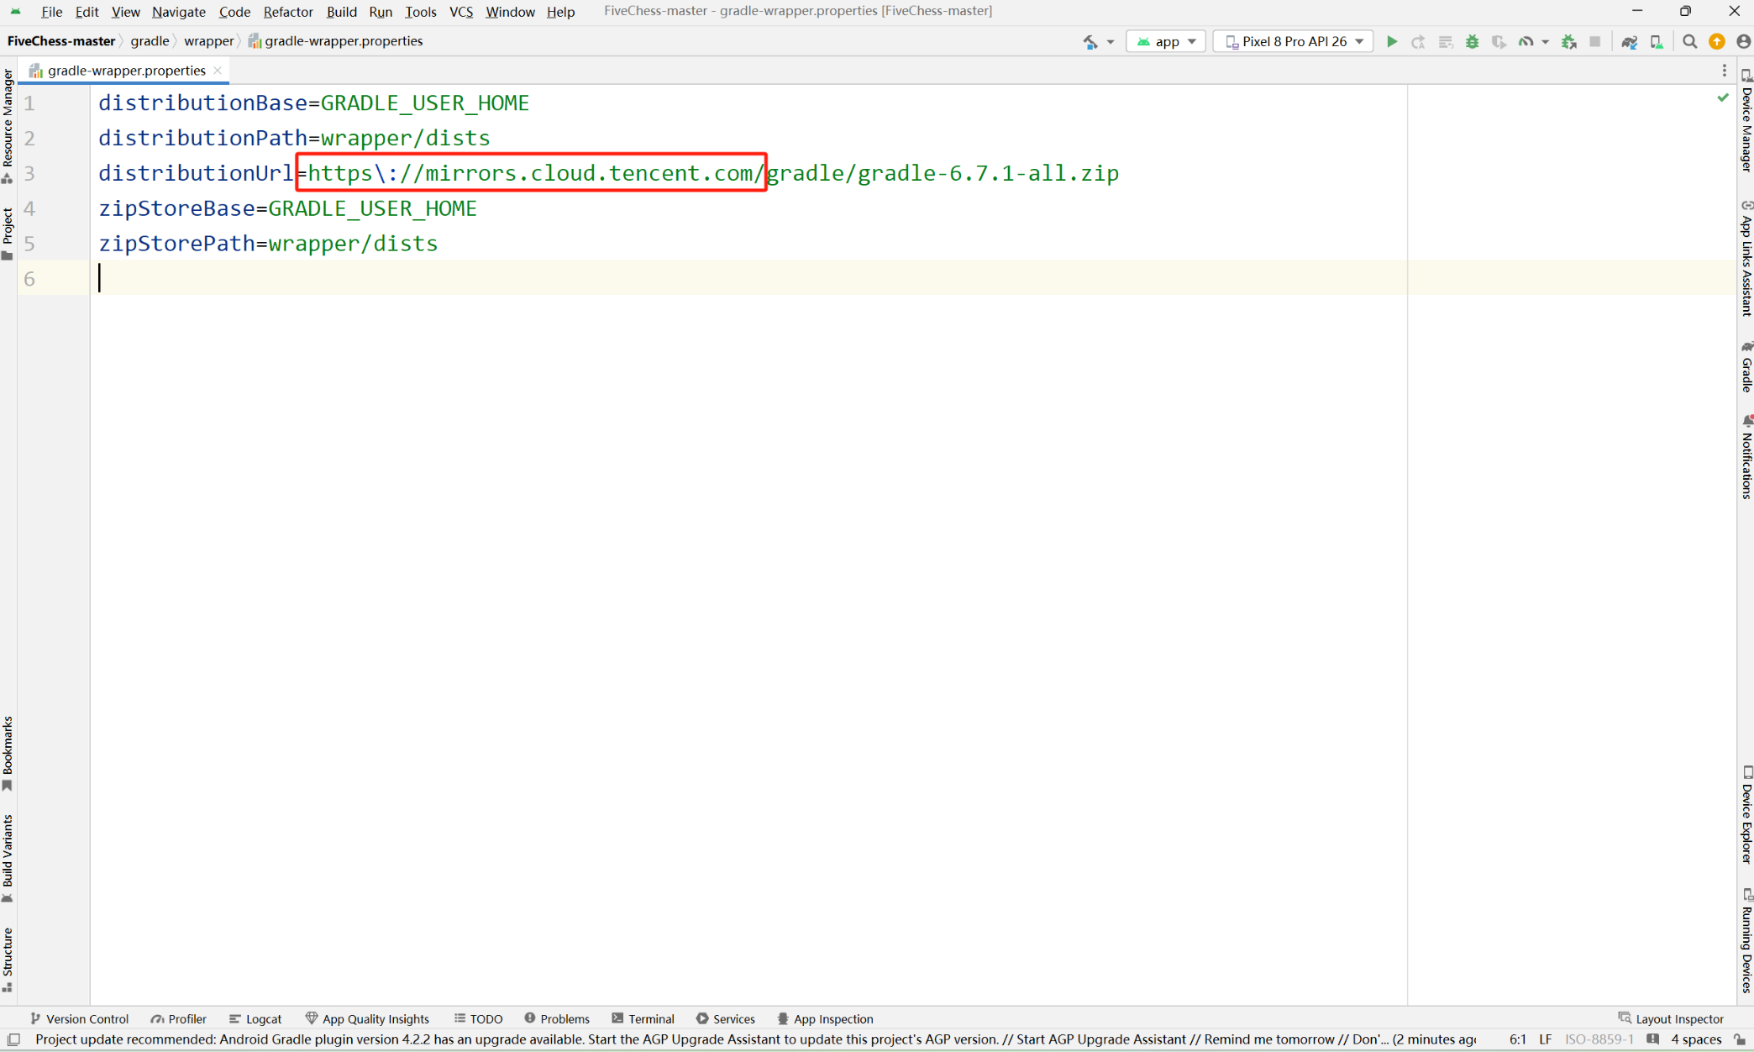The height and width of the screenshot is (1052, 1754).
Task: Open the account profile icon
Action: [1743, 41]
